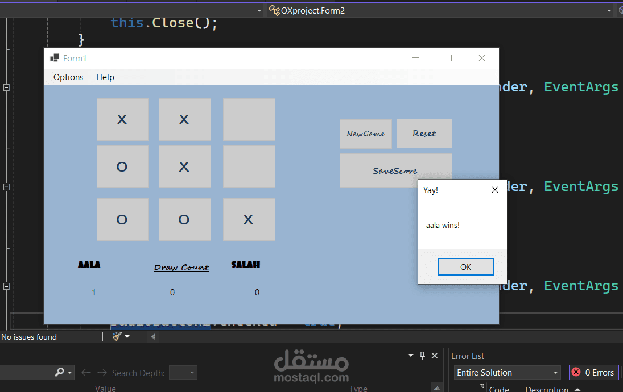This screenshot has width=623, height=392.
Task: Click the navigate back arrow in bottom panel
Action: pos(86,373)
